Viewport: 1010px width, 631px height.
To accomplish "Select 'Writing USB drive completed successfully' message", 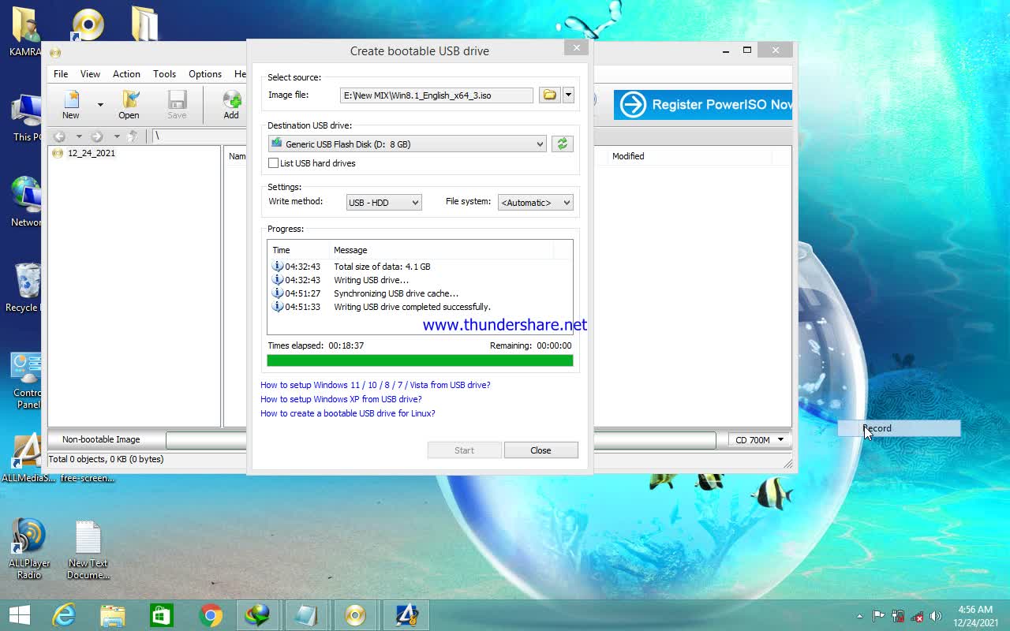I will click(412, 307).
